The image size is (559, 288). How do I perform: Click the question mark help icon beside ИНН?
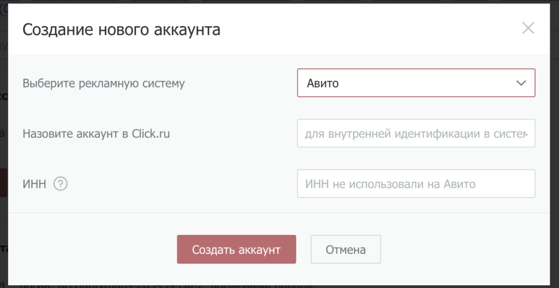tap(61, 184)
